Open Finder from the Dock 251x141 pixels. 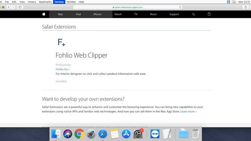56,134
